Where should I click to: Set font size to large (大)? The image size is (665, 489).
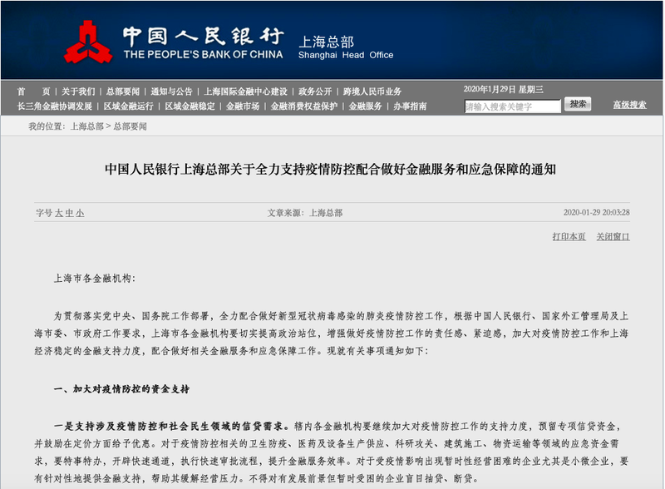(x=59, y=213)
